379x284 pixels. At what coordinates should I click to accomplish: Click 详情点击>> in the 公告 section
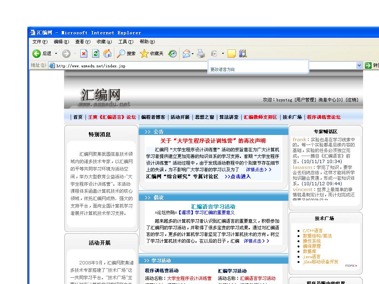click(259, 169)
